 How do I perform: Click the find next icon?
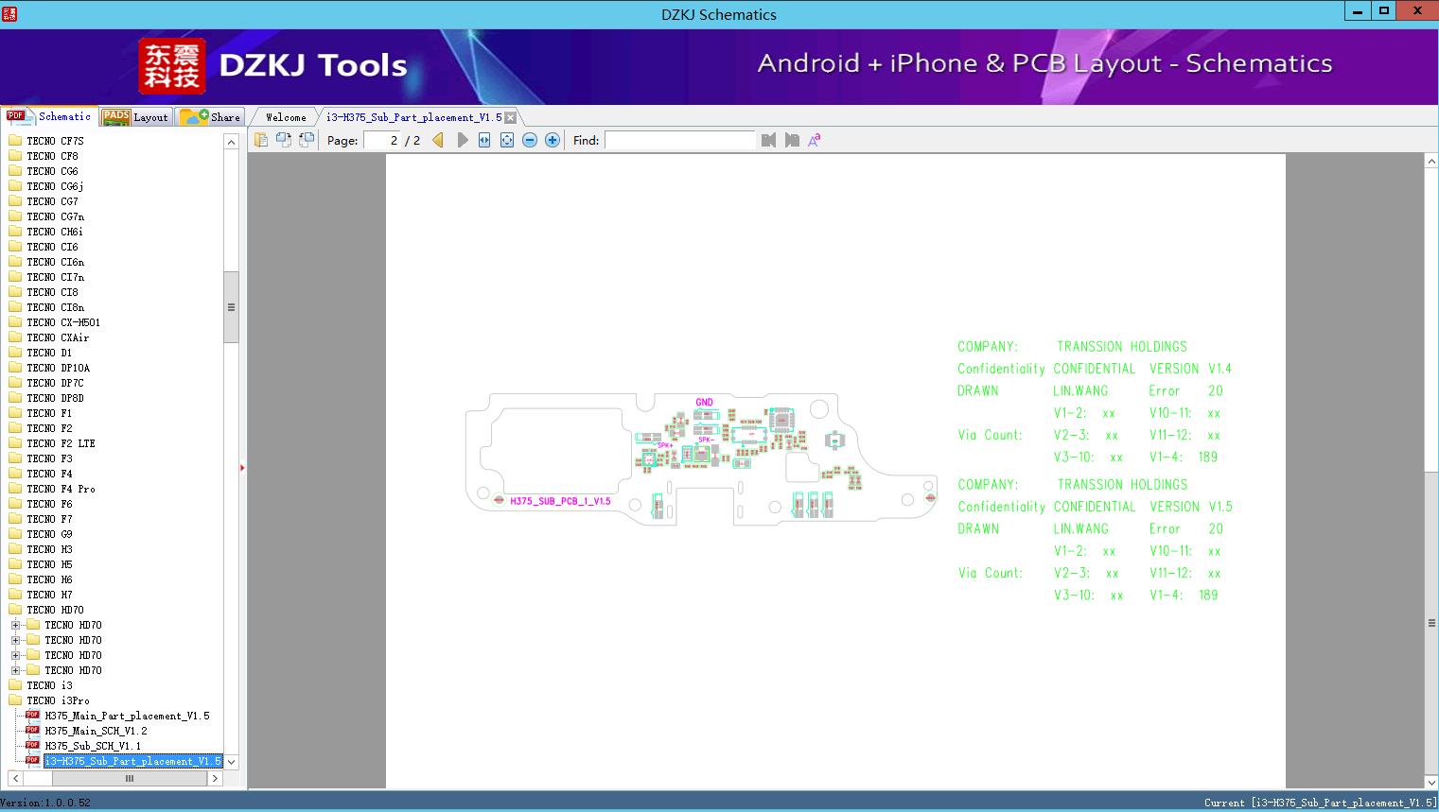[792, 140]
